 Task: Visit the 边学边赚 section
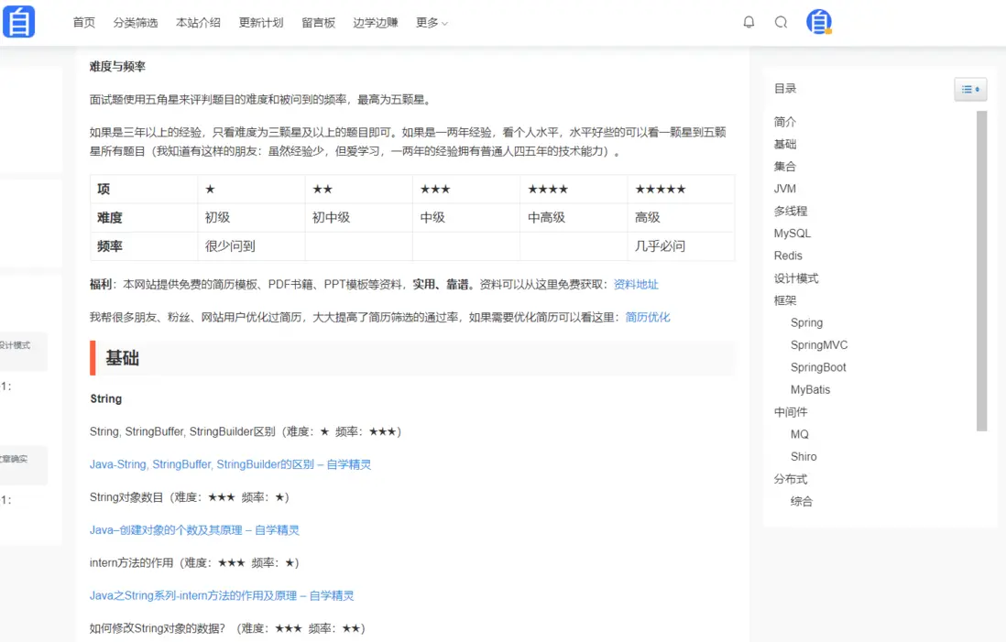tap(375, 23)
